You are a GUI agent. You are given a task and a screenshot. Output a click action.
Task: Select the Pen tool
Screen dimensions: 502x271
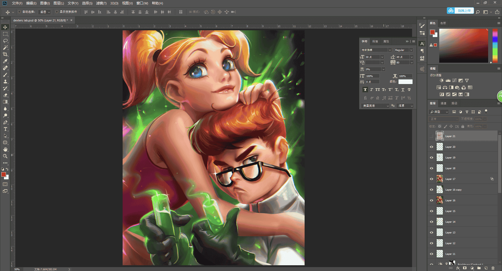[5, 122]
